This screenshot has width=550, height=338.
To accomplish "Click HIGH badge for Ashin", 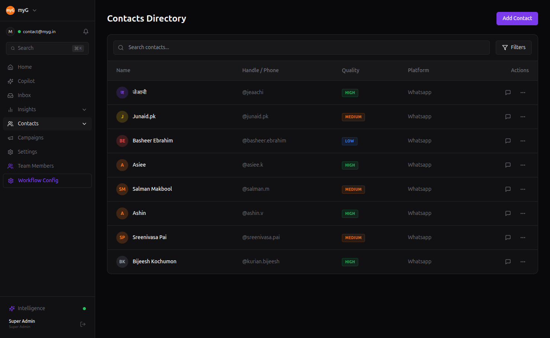I will [350, 214].
